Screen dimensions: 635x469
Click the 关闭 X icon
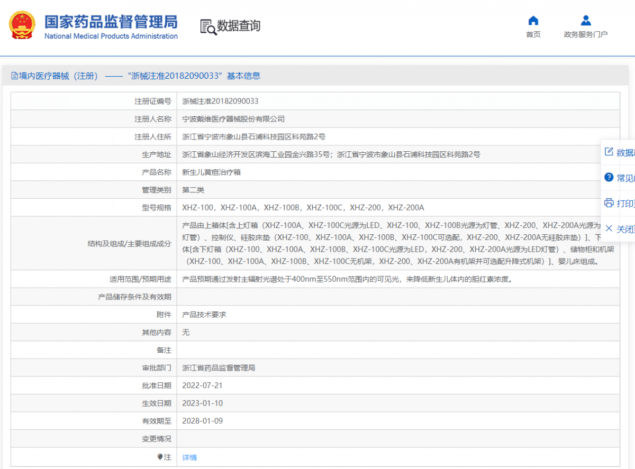(609, 228)
